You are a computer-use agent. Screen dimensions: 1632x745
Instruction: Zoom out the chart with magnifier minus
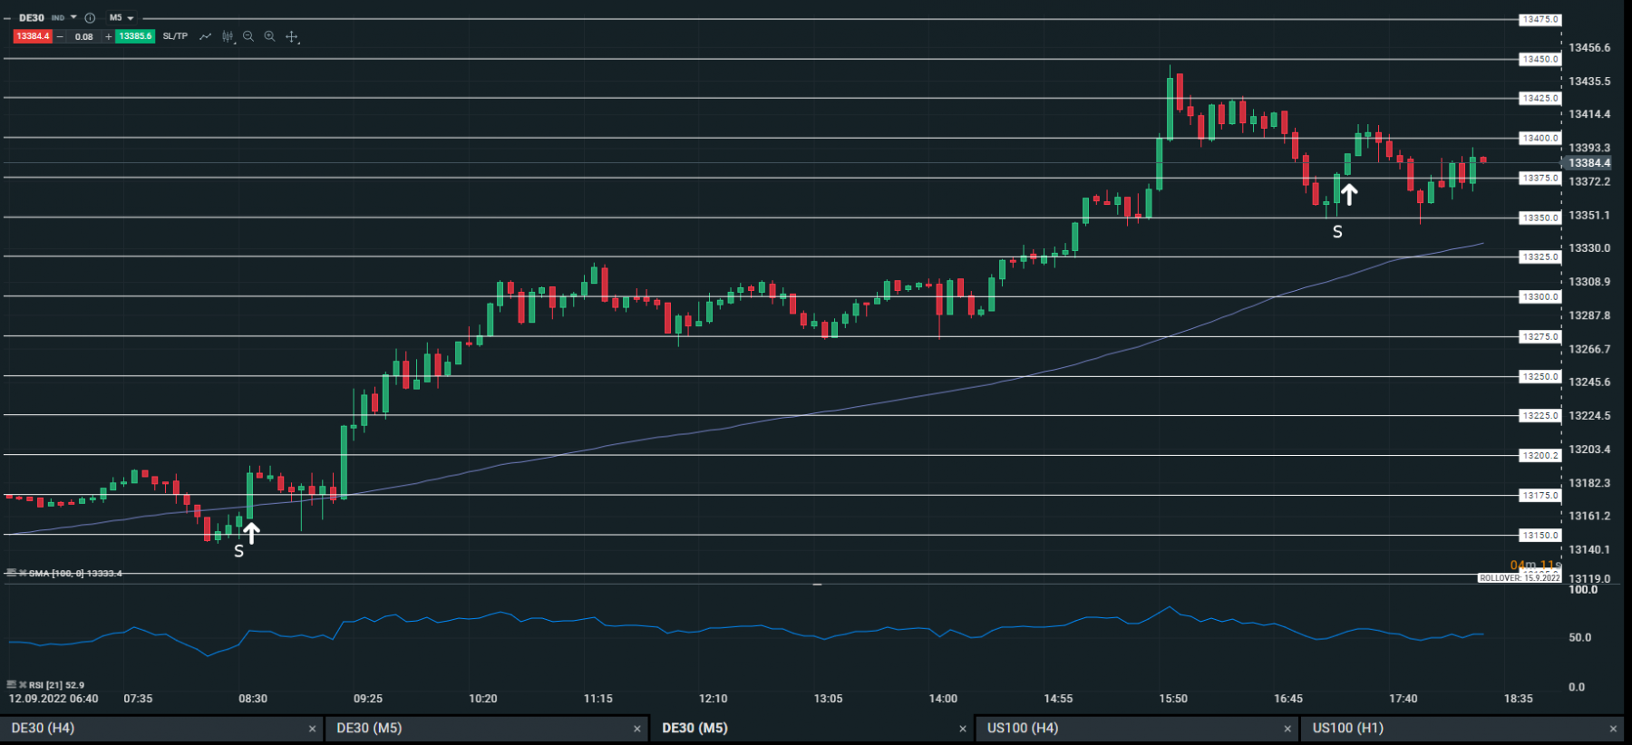pyautogui.click(x=248, y=36)
